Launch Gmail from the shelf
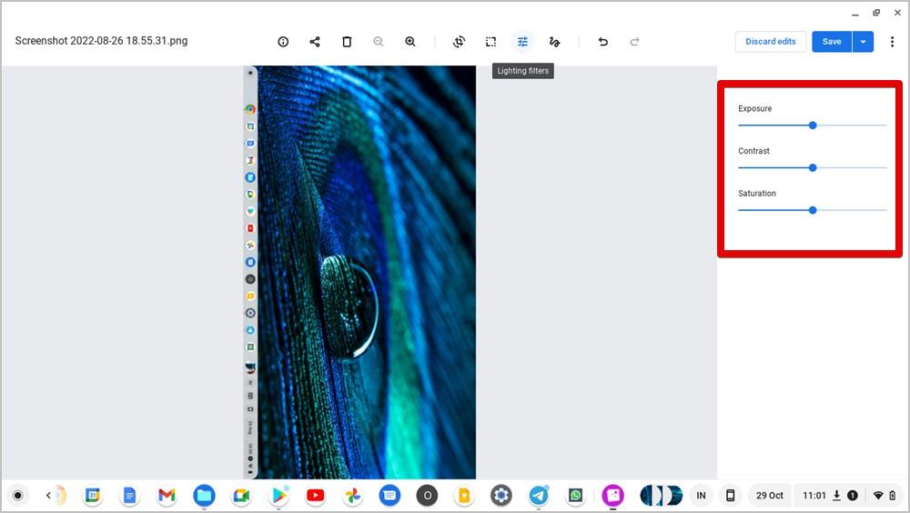 [x=167, y=496]
